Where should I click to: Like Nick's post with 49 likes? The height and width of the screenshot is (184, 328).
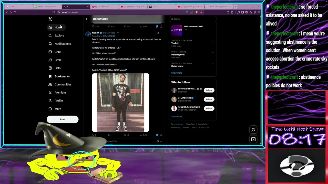[x=127, y=135]
